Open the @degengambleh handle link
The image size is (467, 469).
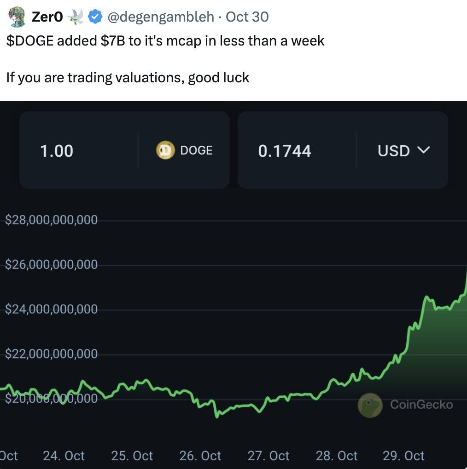point(160,17)
